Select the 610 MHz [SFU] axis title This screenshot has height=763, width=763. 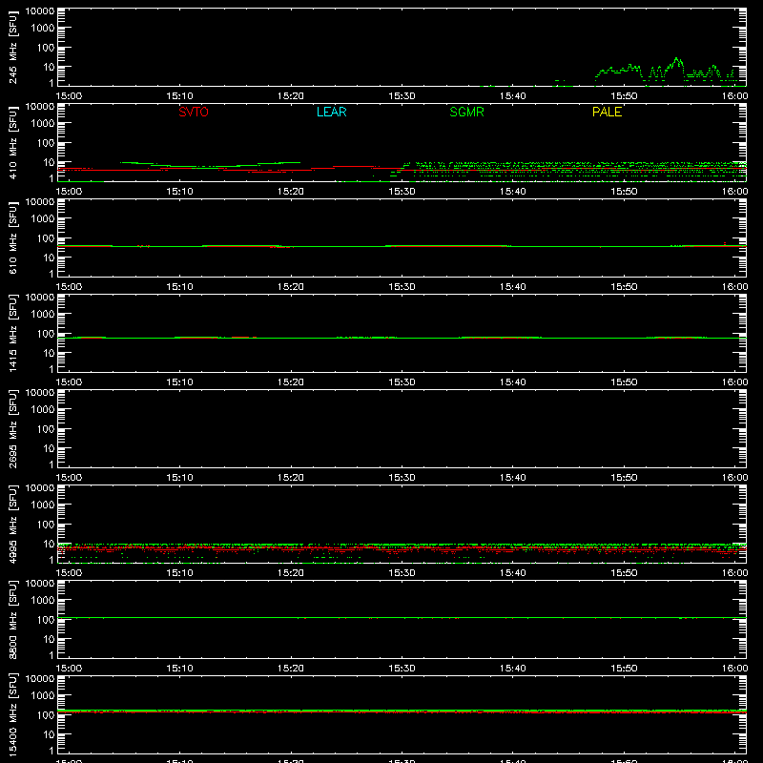point(12,237)
